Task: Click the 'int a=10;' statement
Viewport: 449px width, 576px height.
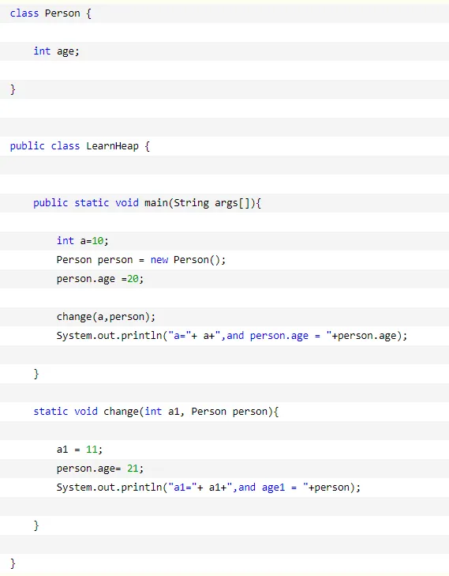Action: [83, 241]
